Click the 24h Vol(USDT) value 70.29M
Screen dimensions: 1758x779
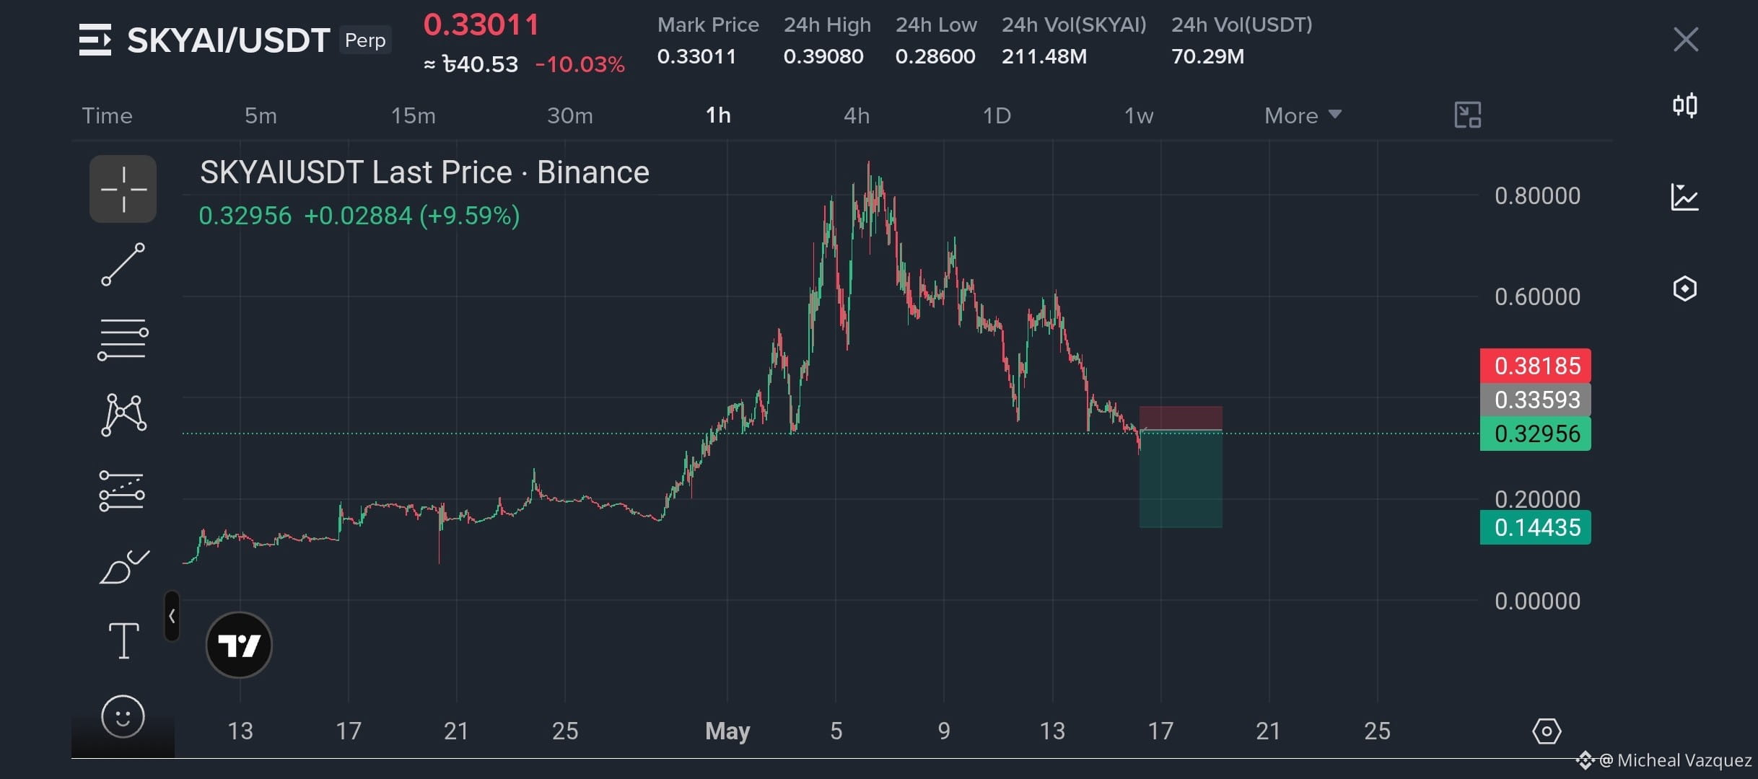pos(1207,56)
